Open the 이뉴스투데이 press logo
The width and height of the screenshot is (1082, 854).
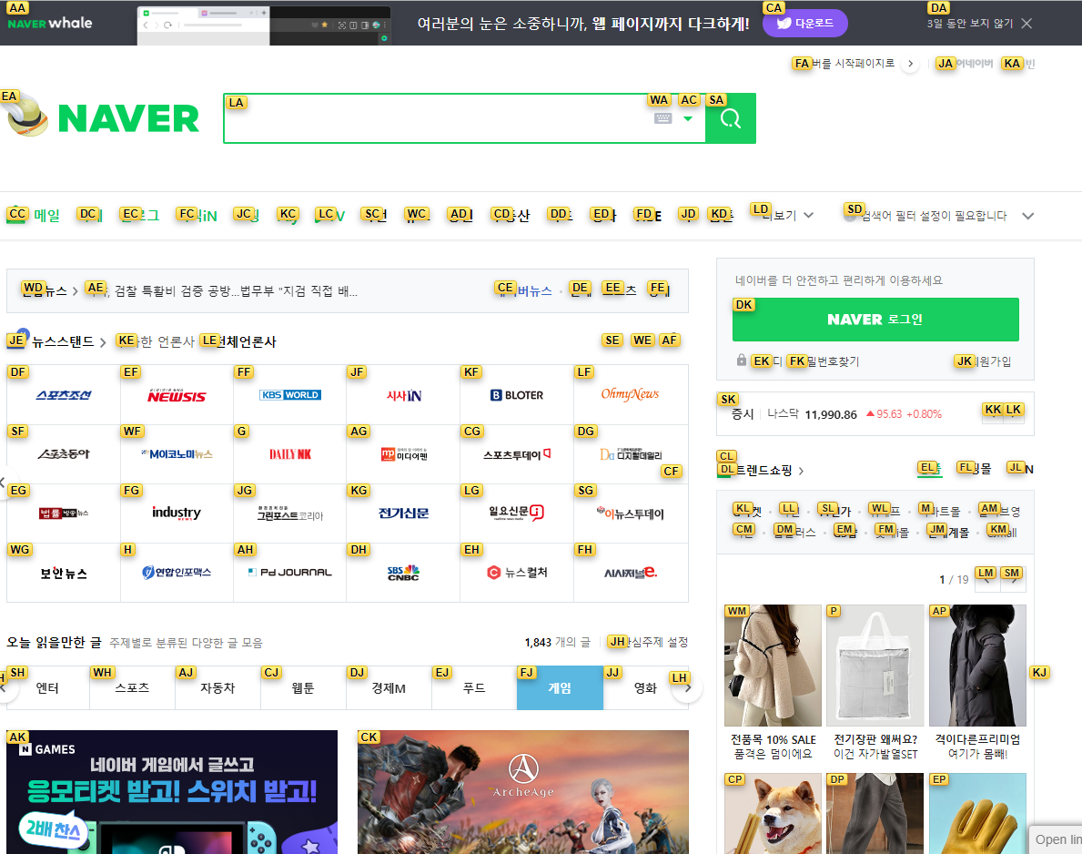pos(630,513)
